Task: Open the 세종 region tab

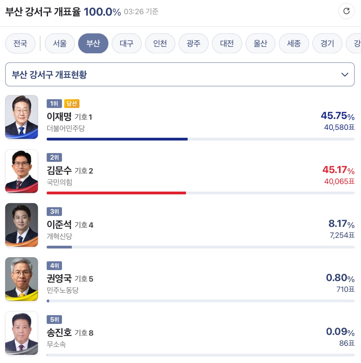Action: pyautogui.click(x=294, y=43)
